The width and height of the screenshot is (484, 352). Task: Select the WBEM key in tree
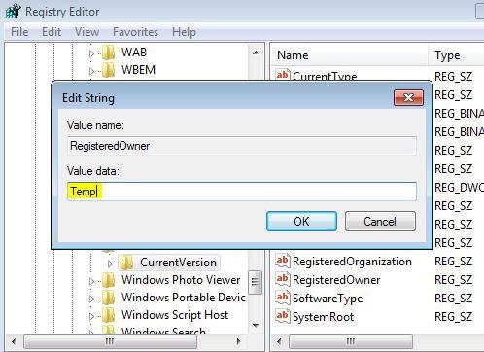point(138,70)
